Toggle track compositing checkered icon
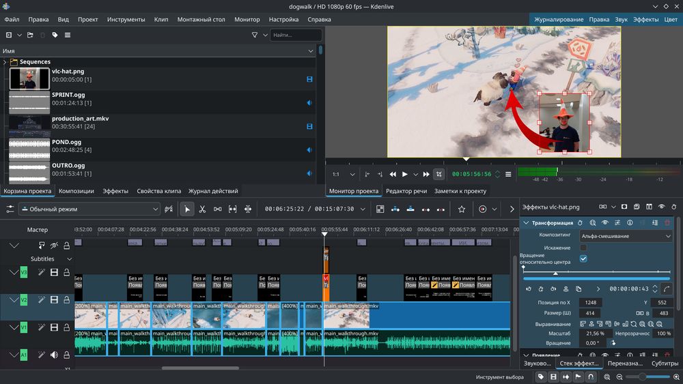 tap(380, 209)
